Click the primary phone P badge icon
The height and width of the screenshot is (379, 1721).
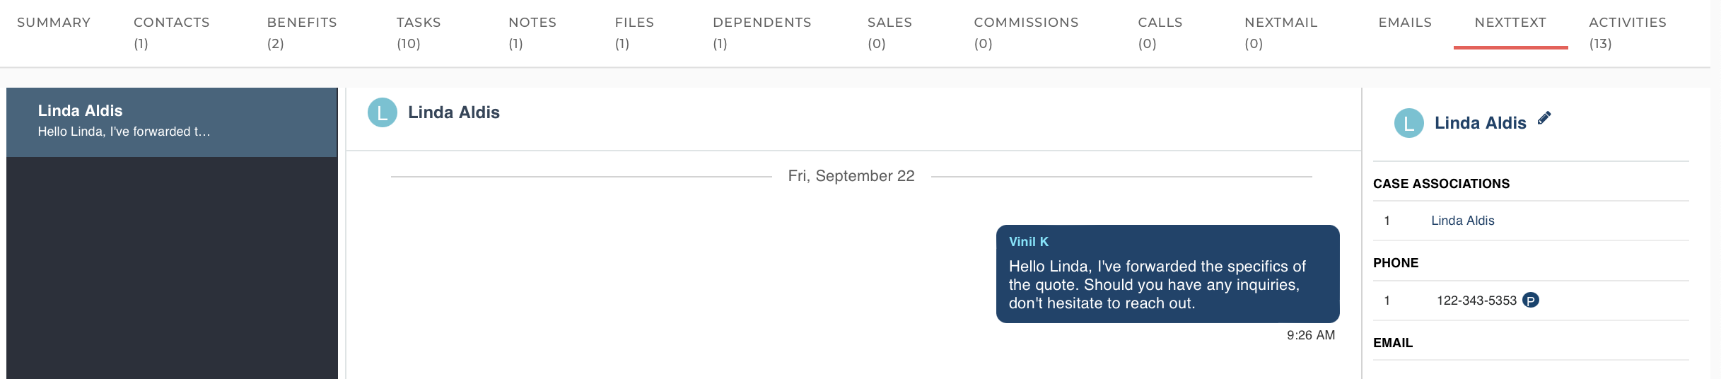click(1531, 301)
